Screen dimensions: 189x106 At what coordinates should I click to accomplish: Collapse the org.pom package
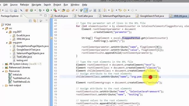click(7, 43)
